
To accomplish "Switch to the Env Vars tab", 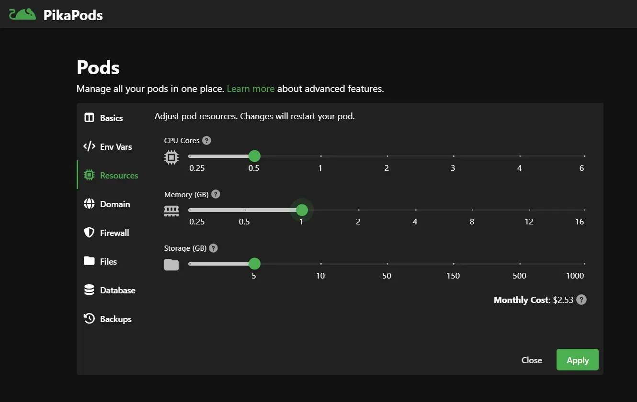I will (x=115, y=147).
